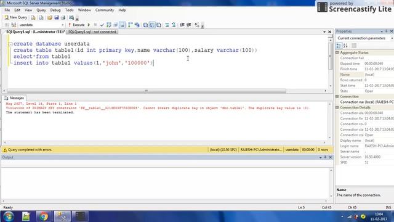Click the Debug green play arrow

pyautogui.click(x=89, y=25)
